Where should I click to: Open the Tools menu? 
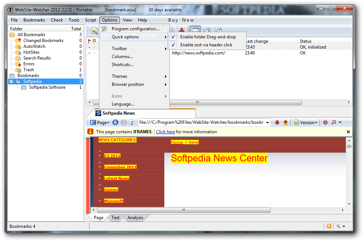(74, 20)
